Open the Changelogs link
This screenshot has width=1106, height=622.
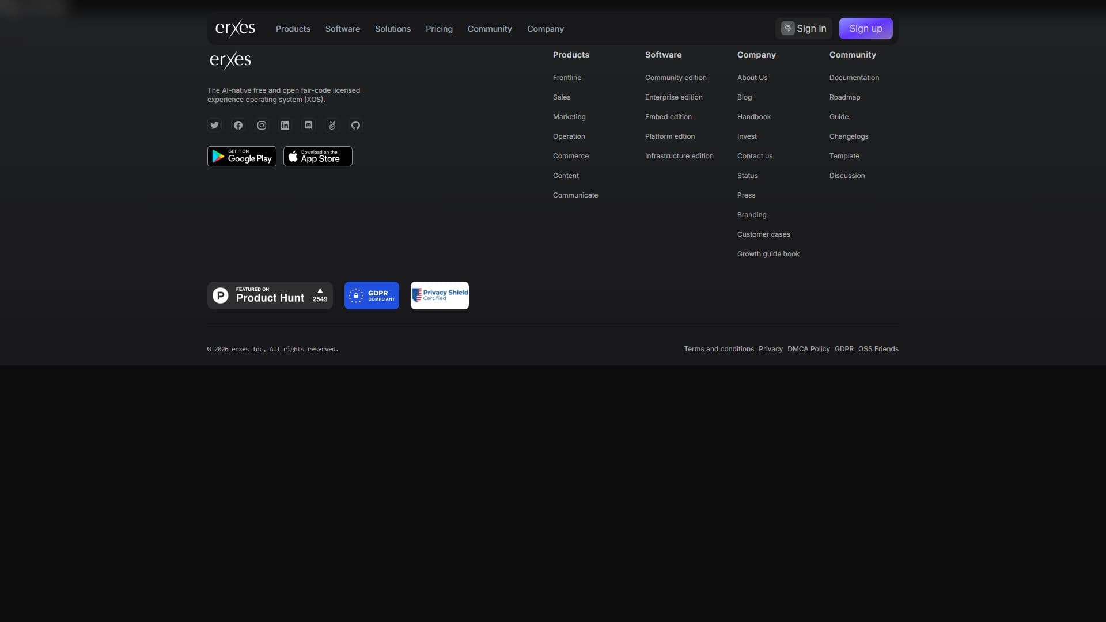coord(849,136)
